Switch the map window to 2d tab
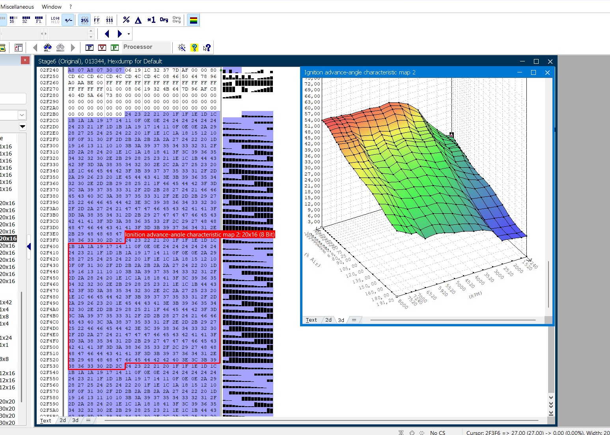 (x=328, y=320)
